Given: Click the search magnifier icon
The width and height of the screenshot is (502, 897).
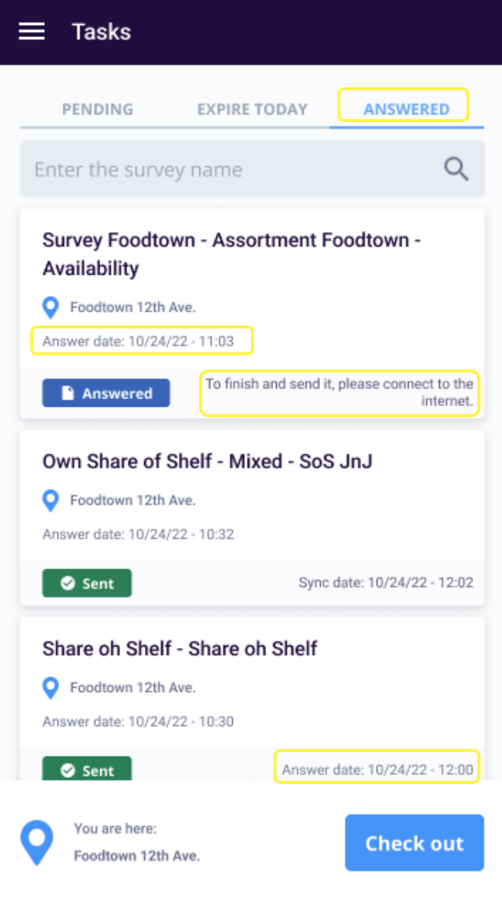Looking at the screenshot, I should point(456,168).
